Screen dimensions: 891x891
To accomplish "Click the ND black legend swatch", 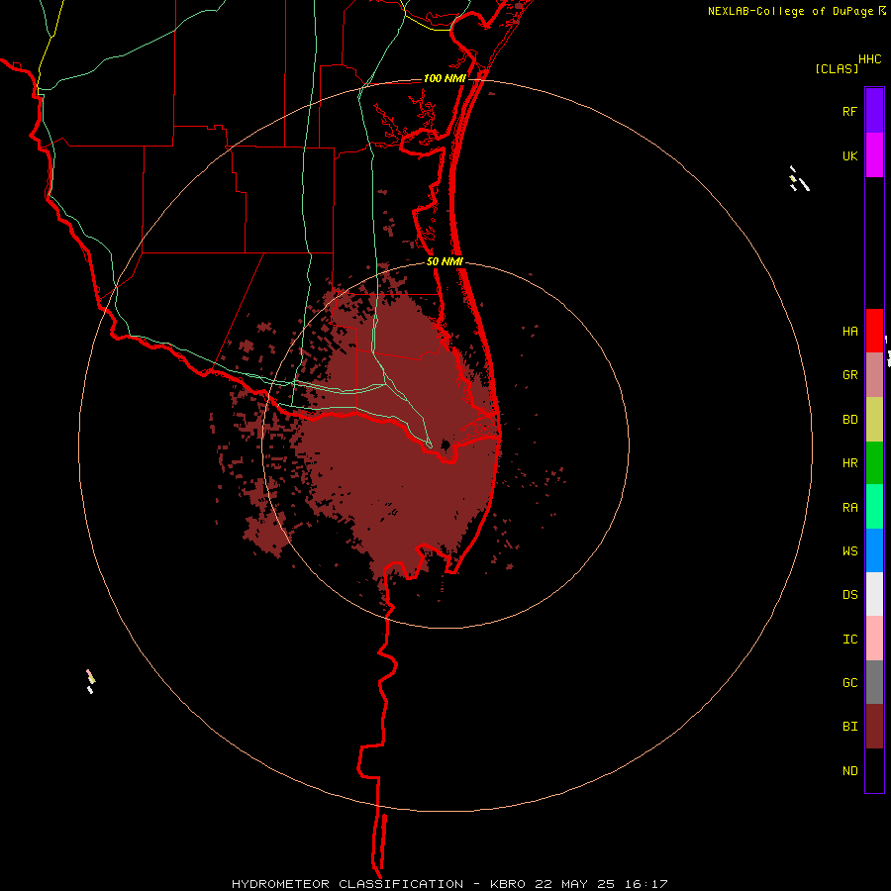I will 874,770.
